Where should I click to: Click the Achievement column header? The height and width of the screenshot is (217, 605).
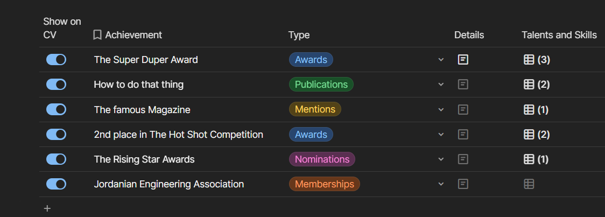(133, 35)
